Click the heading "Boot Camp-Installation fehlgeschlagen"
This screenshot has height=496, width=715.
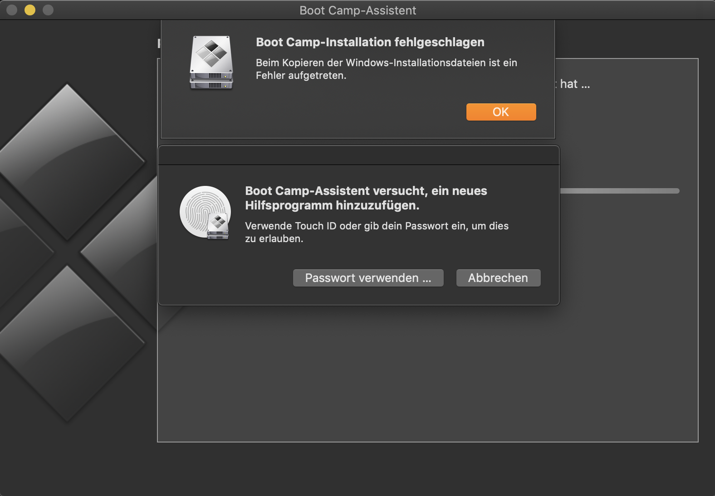(x=370, y=42)
